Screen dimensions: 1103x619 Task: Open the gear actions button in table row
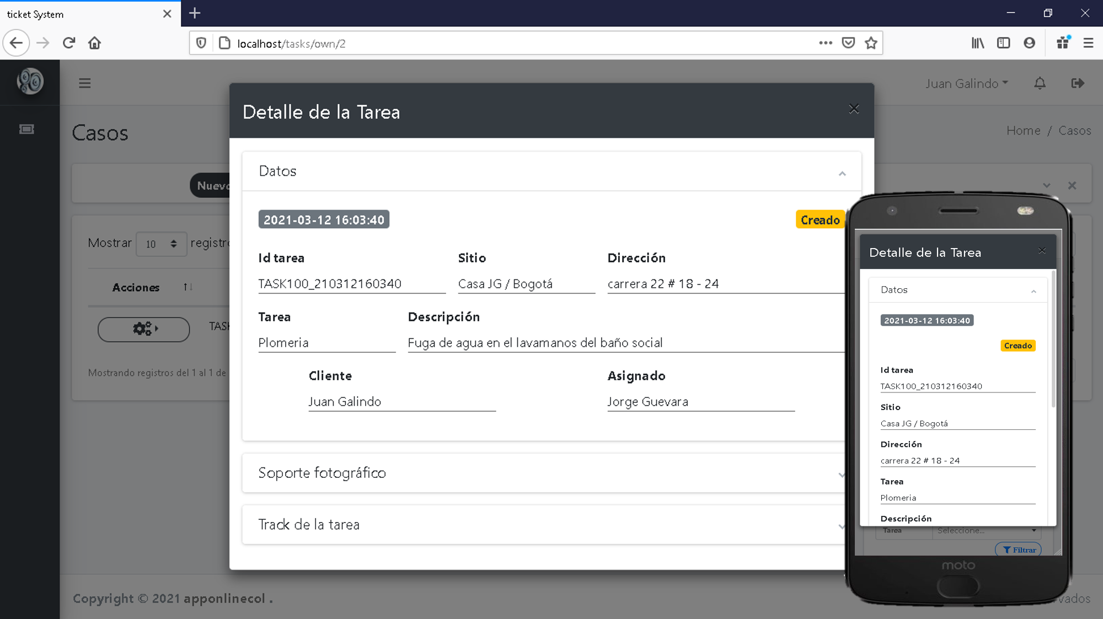pyautogui.click(x=144, y=329)
